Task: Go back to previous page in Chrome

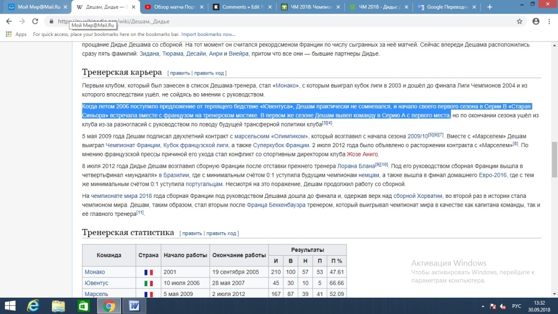Action: coord(9,21)
